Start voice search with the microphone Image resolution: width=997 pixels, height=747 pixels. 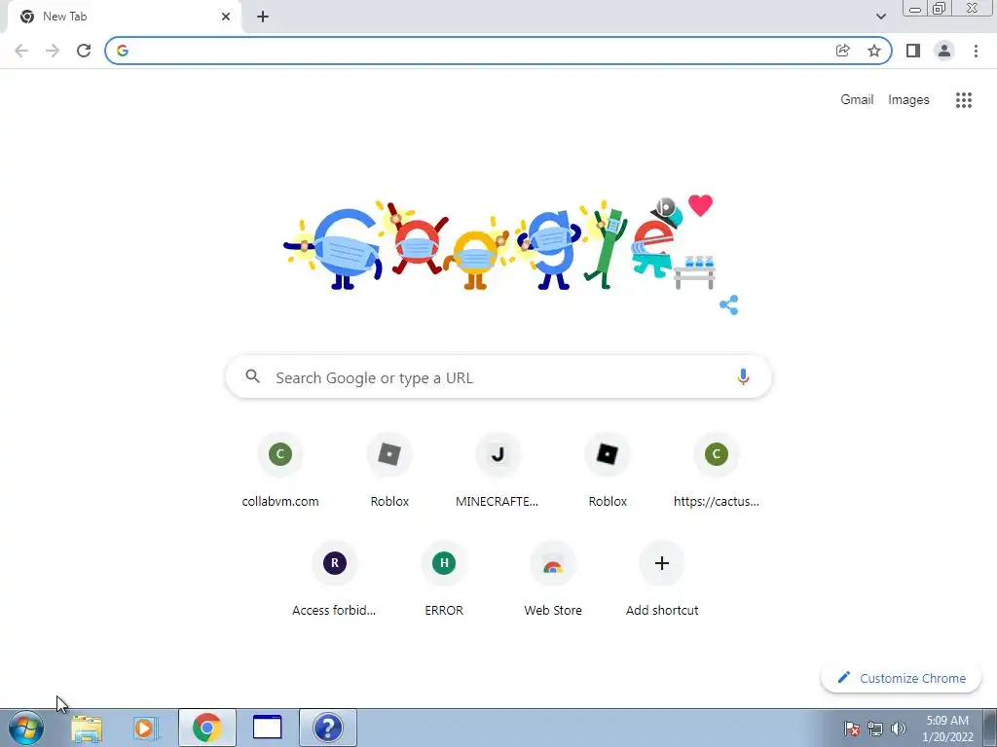click(x=743, y=377)
